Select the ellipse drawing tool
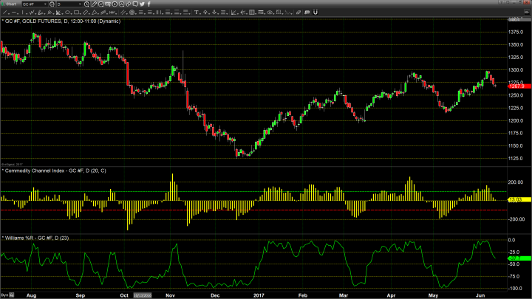Image resolution: width=532 pixels, height=299 pixels. 67,13
